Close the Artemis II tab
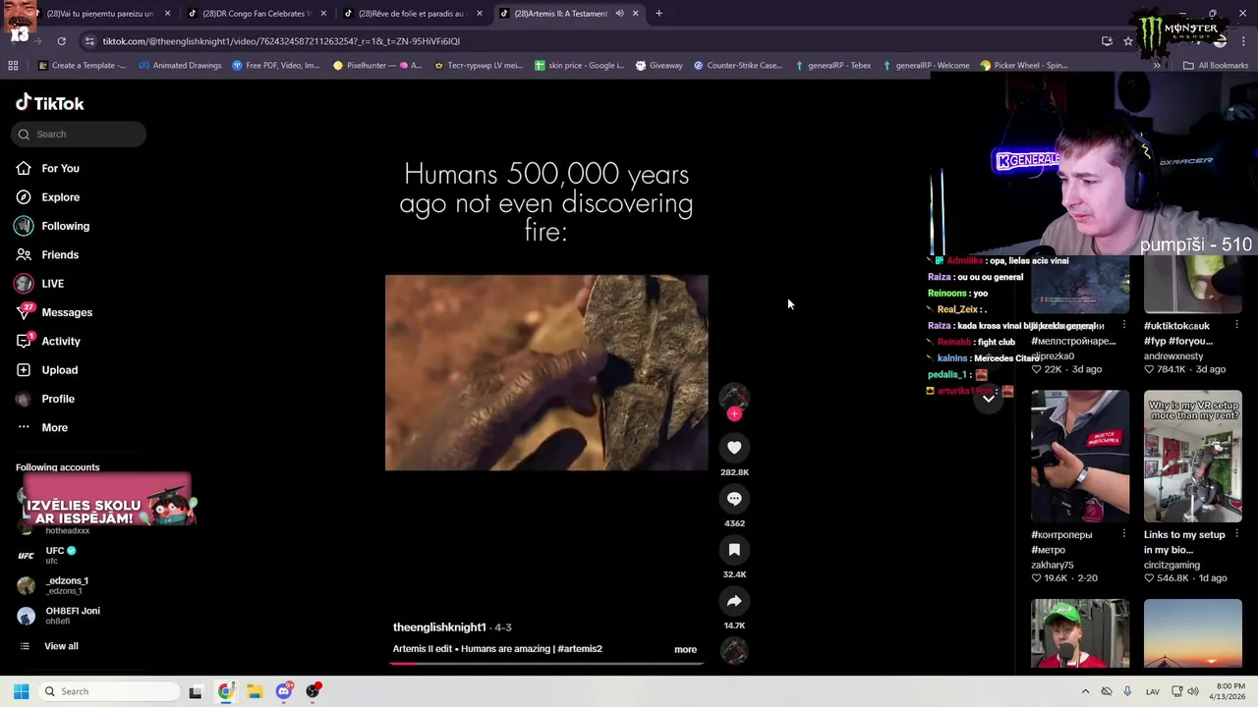 pyautogui.click(x=636, y=14)
